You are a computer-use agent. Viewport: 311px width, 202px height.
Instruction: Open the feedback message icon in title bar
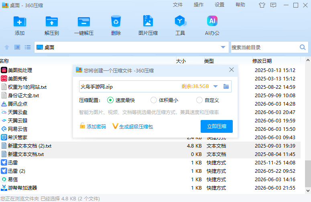pyautogui.click(x=273, y=5)
